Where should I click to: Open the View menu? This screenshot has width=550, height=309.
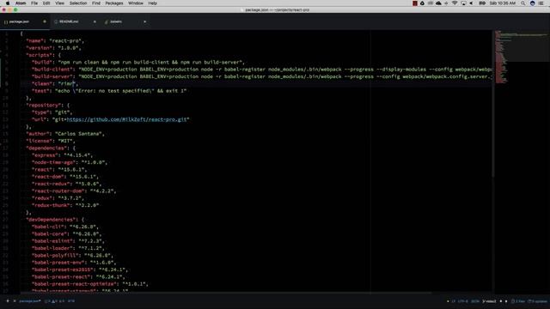[59, 3]
